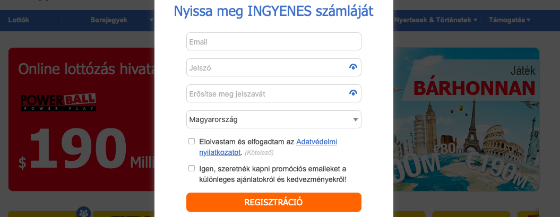Enable promotional emails checkbox
Screen dimensions: 560x217
pos(192,168)
